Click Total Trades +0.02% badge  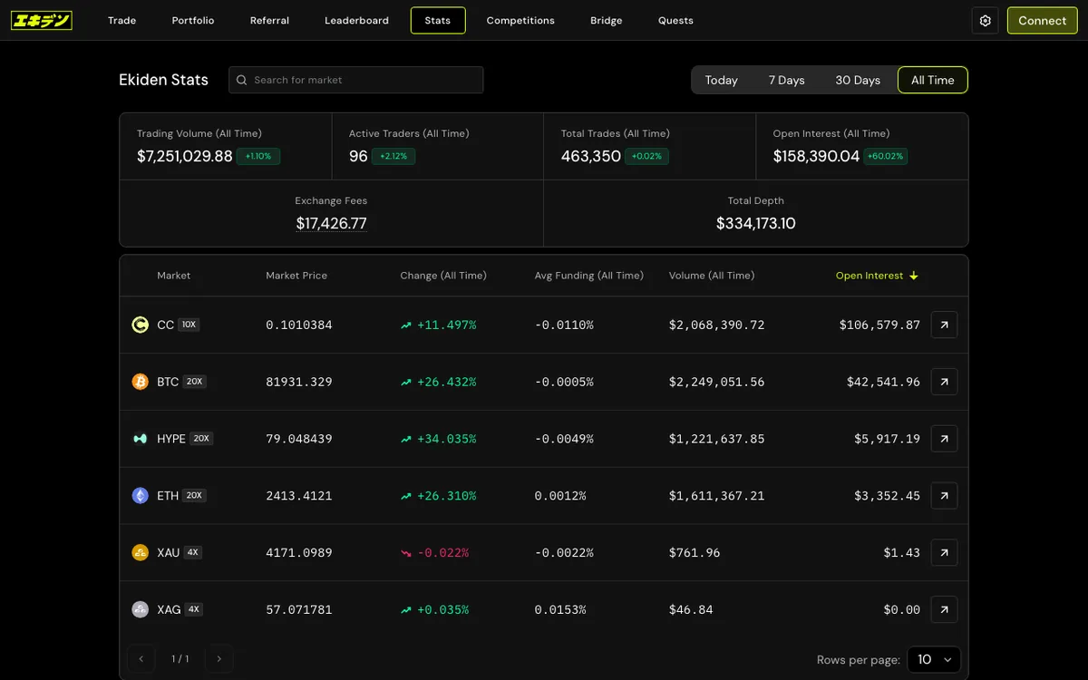click(646, 156)
